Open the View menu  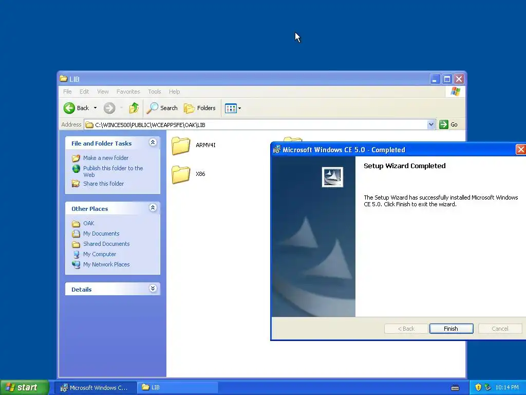pos(103,92)
